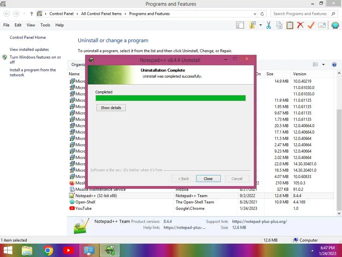The image size is (342, 257).
Task: Focus the Search Programs and Features field
Action: tap(301, 14)
